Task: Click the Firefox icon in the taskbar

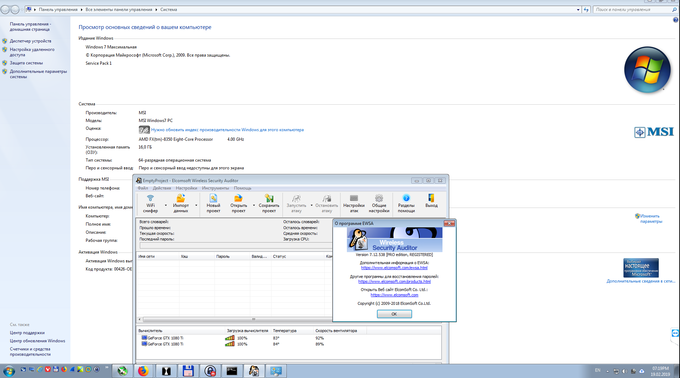Action: pyautogui.click(x=143, y=371)
